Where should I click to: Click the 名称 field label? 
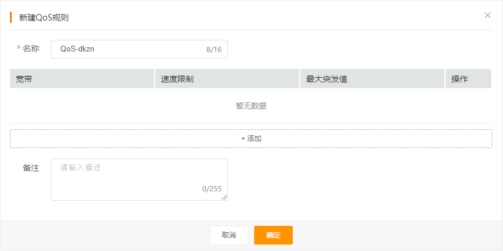point(31,49)
